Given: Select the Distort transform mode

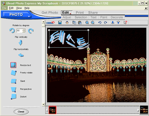Looking at the screenshot, I should [13, 97].
